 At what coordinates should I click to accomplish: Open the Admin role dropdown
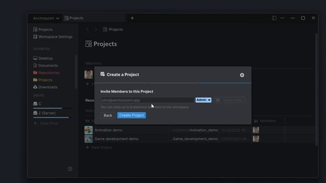203,100
